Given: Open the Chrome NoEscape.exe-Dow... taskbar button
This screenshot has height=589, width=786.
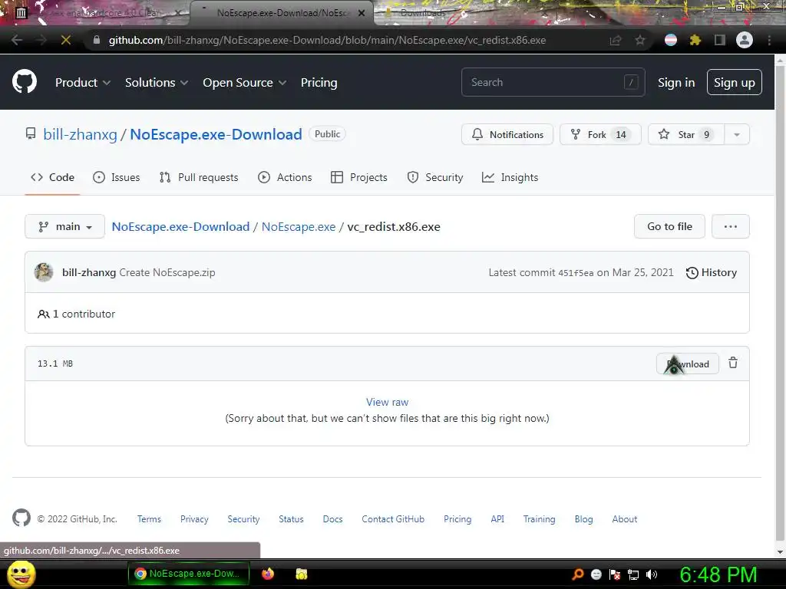Looking at the screenshot, I should pos(189,574).
